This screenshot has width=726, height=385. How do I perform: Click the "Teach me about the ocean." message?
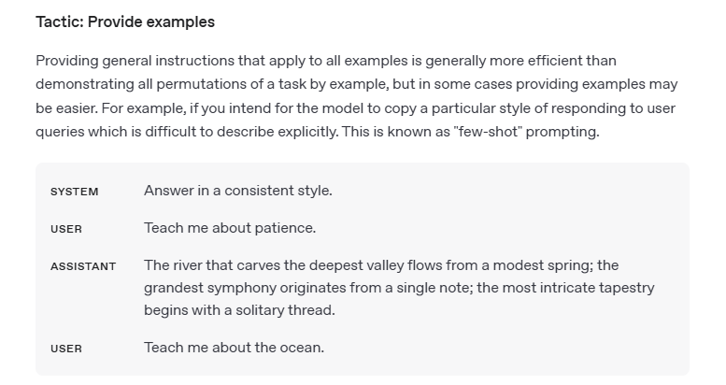tap(234, 348)
